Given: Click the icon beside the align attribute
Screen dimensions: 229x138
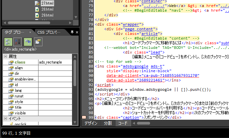Looking at the screenshot, I should click(11, 68).
